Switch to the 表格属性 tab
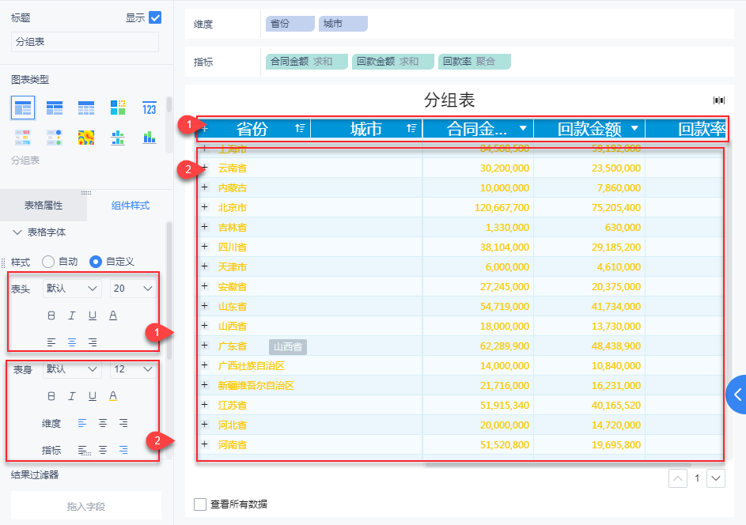Screen dimensions: 746x525 pyautogui.click(x=44, y=206)
